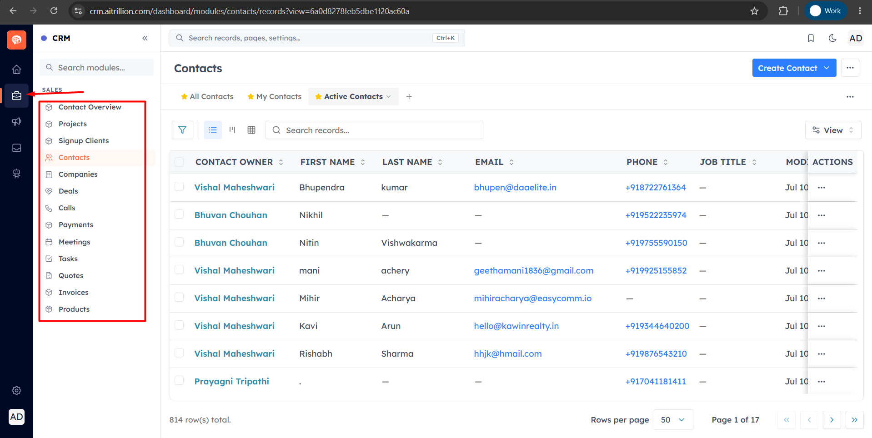The image size is (872, 438).
Task: Switch to kanban board view icon
Action: 232,130
